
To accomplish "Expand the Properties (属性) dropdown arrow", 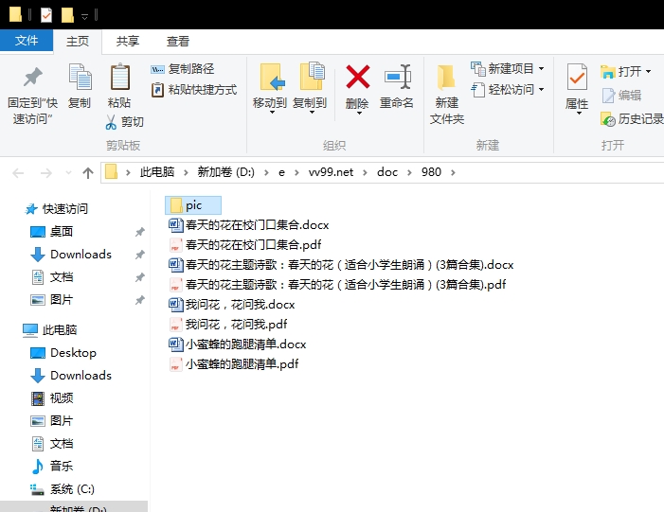I will pos(579,114).
